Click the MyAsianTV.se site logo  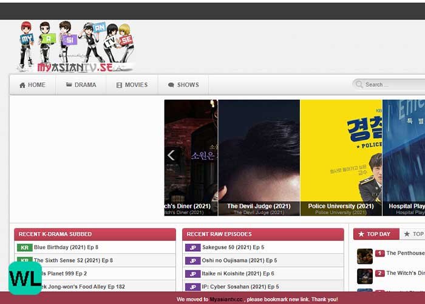76,47
